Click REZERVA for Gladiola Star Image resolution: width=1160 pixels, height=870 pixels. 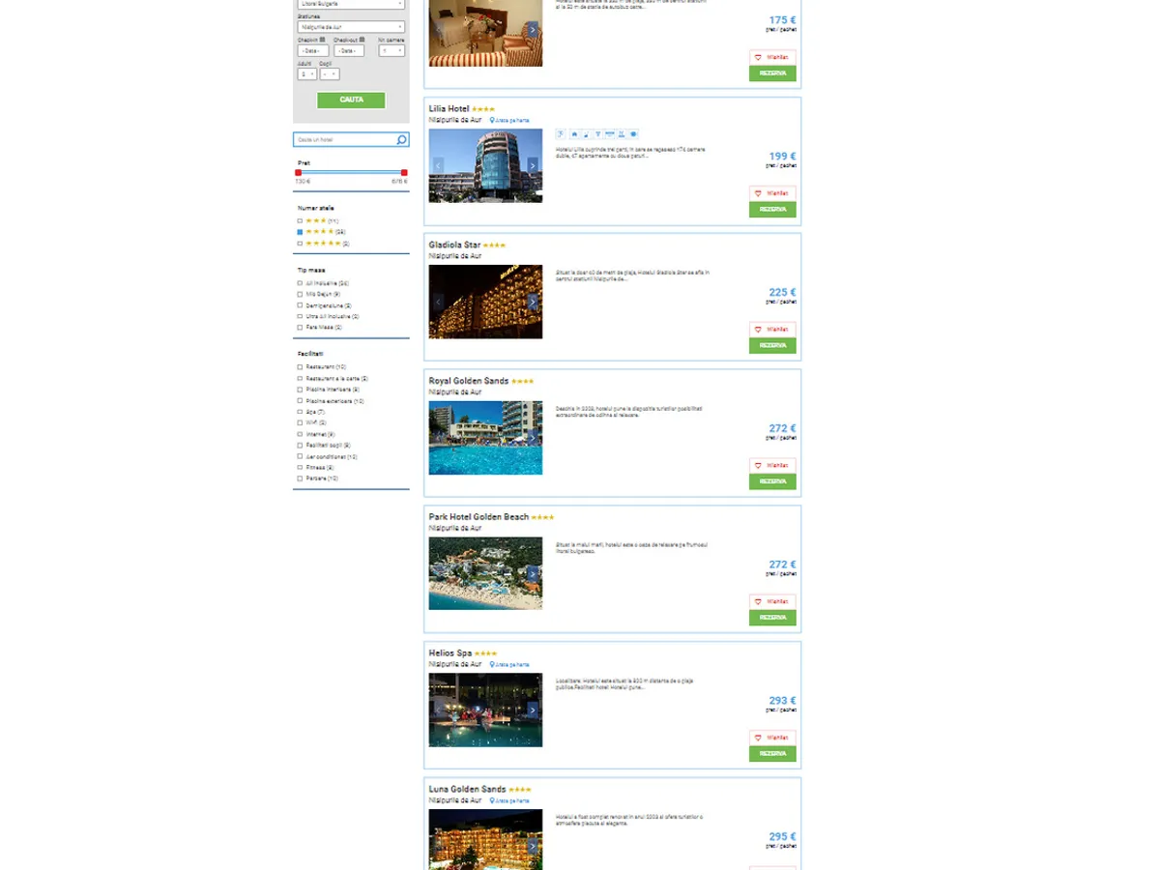772,345
